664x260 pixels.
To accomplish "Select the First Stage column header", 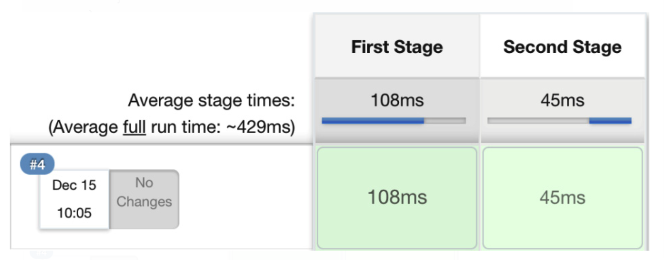I will [x=397, y=47].
